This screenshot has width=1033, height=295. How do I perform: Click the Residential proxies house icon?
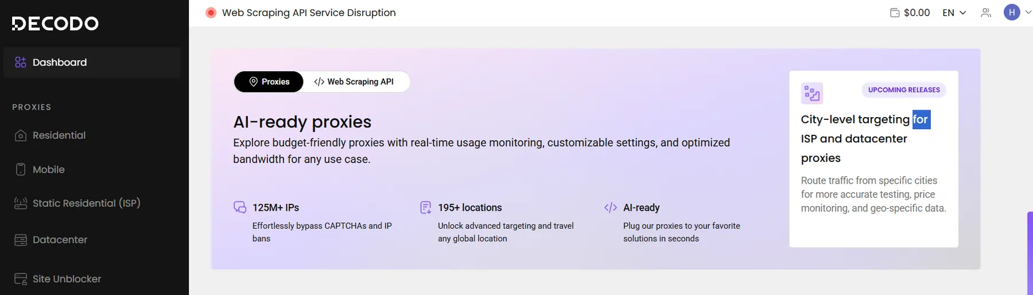click(21, 135)
